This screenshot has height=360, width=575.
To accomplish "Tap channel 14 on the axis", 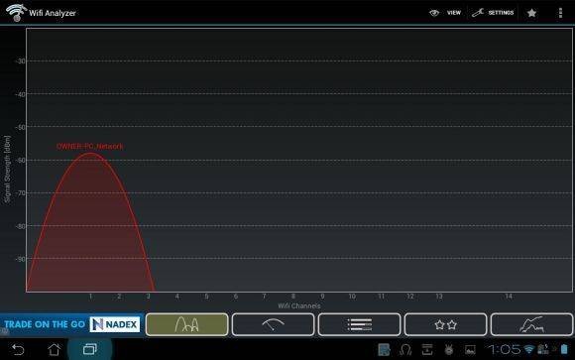I will click(x=509, y=297).
